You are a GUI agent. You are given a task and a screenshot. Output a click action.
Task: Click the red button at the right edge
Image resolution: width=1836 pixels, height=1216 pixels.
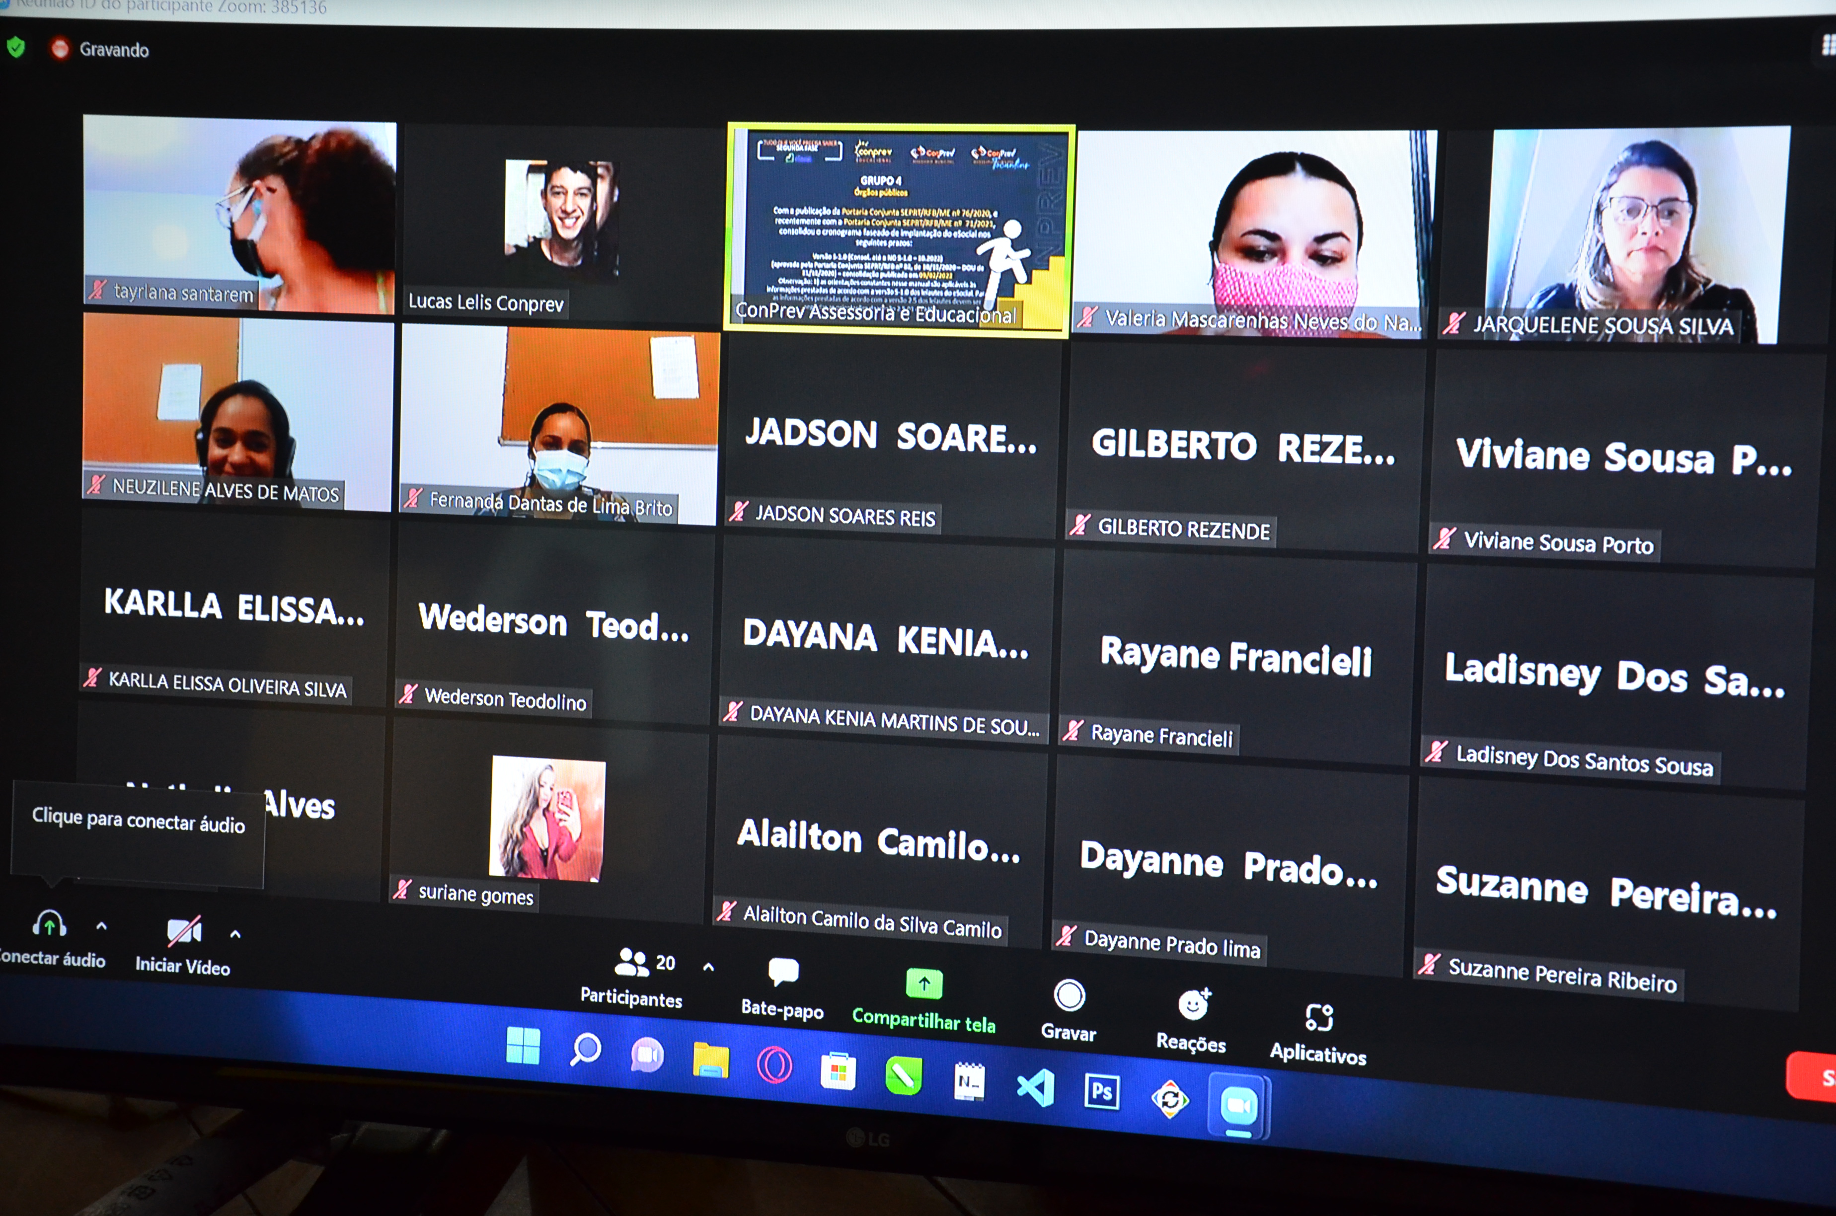pyautogui.click(x=1811, y=1076)
